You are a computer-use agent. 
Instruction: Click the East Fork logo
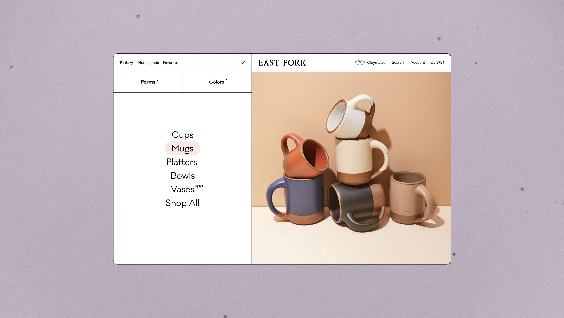(x=282, y=63)
